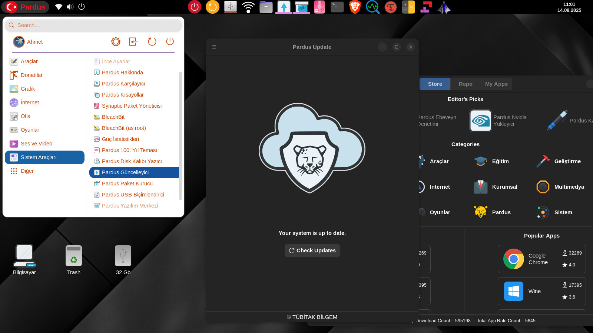Open the terminal icon in the top panel
593x333 pixels.
pos(337,7)
